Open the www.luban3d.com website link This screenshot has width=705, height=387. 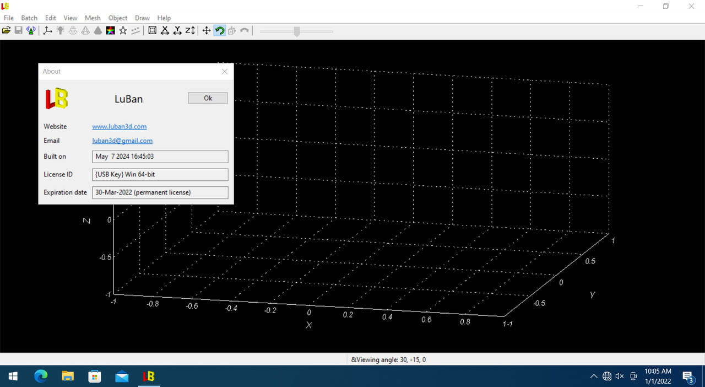click(120, 126)
